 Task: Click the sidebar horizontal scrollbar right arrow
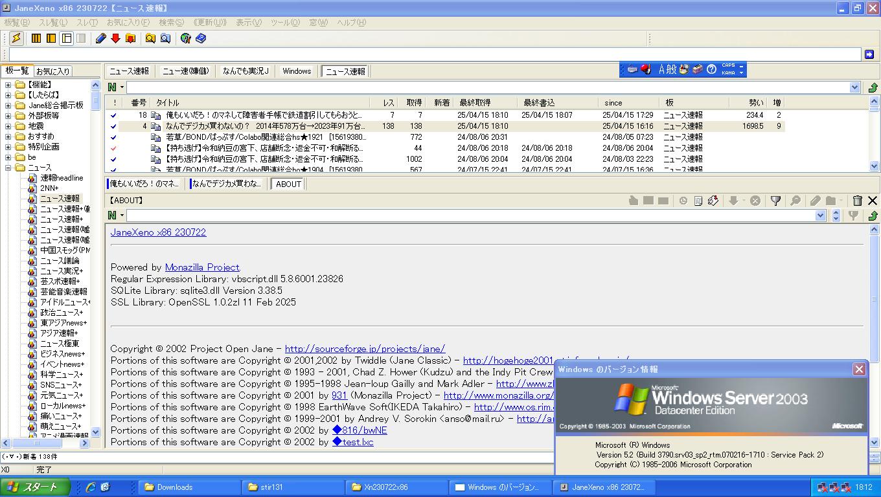pos(86,443)
